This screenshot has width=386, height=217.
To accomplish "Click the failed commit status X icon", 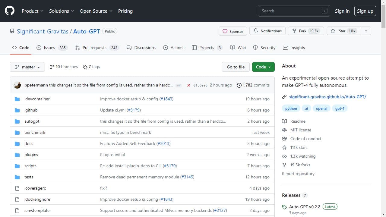I will [x=188, y=85].
